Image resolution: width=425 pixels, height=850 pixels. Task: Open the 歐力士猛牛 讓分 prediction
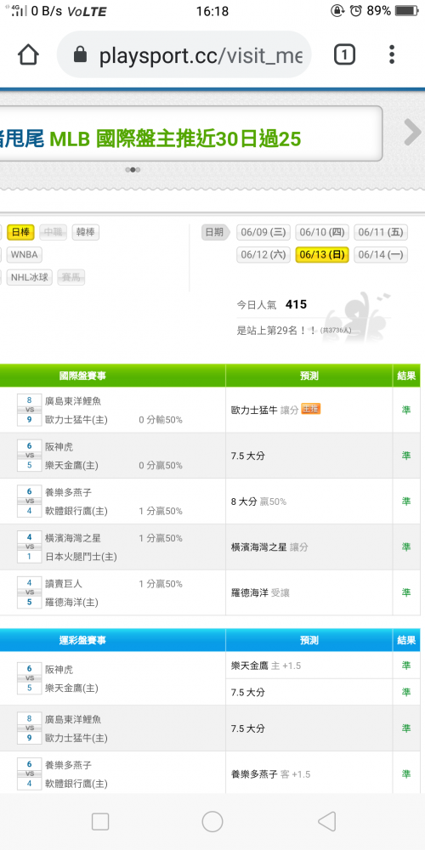tap(264, 411)
